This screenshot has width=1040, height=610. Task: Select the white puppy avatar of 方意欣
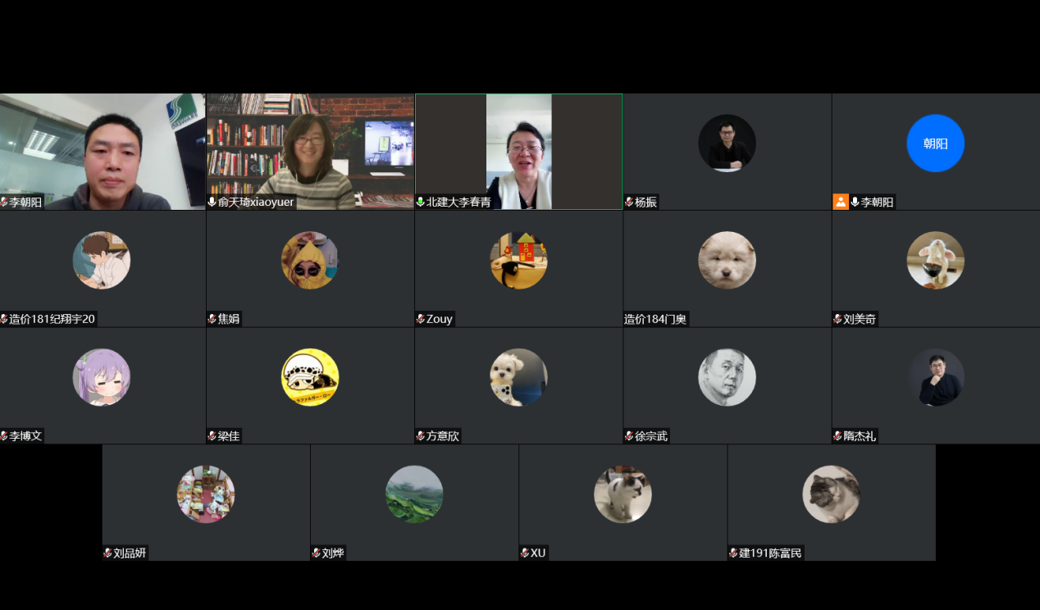pos(518,377)
